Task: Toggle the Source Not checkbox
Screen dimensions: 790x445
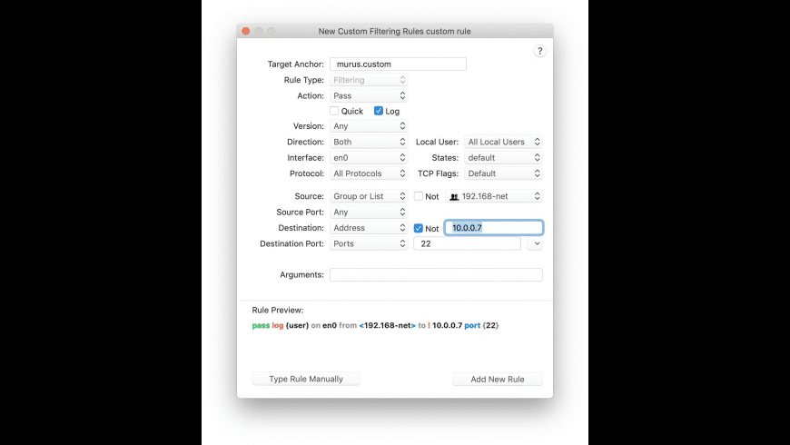Action: coord(419,196)
